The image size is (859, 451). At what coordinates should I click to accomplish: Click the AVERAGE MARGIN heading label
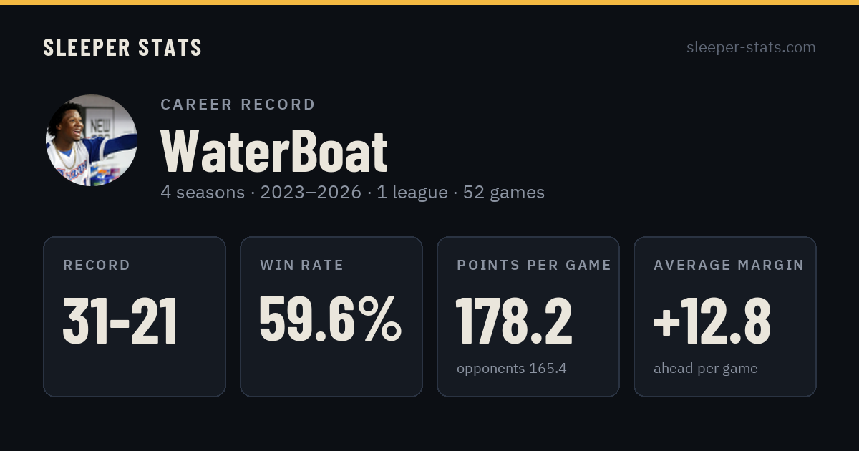pos(729,266)
